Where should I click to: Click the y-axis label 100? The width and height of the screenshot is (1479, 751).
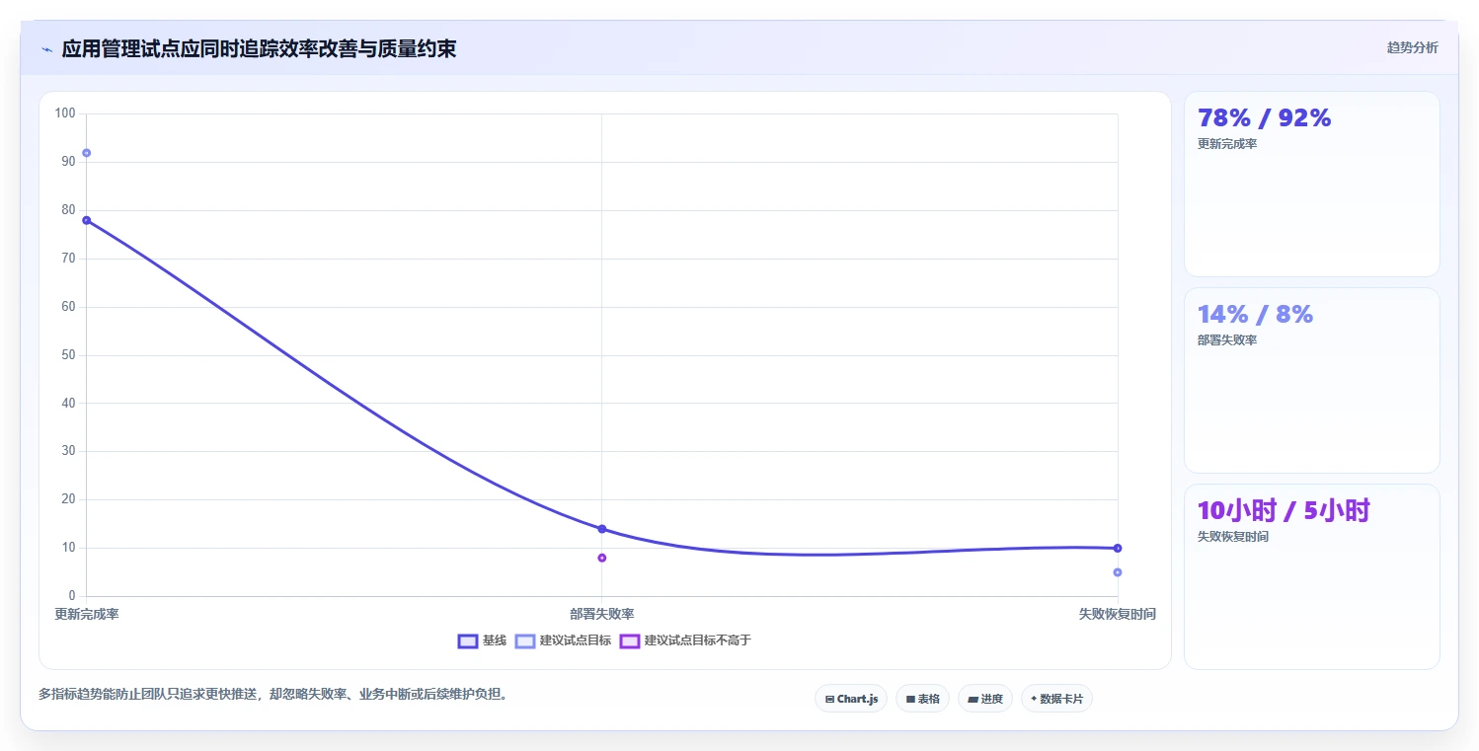coord(65,113)
